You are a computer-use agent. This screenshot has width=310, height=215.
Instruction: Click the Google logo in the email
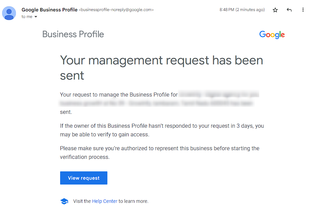(x=272, y=35)
